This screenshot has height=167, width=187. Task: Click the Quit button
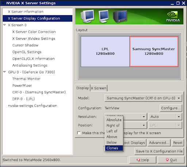[x=171, y=160]
